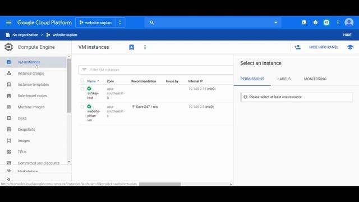Viewport: 359px width, 202px height.
Task: Click the Zone column header
Action: point(110,81)
